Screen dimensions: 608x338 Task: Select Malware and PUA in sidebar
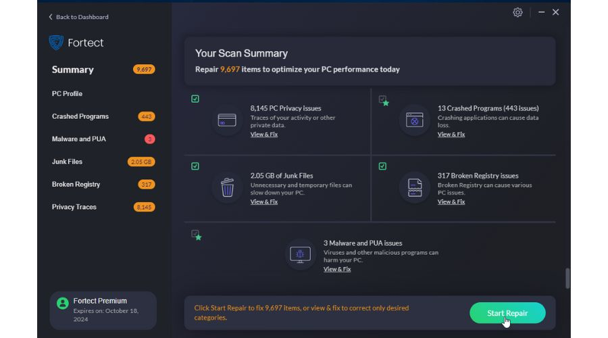point(79,139)
